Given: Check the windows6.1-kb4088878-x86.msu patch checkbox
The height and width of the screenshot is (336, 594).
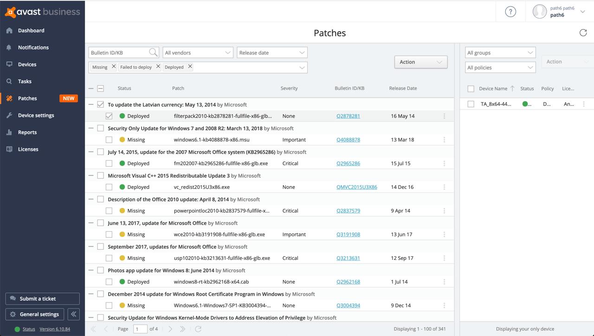Looking at the screenshot, I should click(x=109, y=140).
